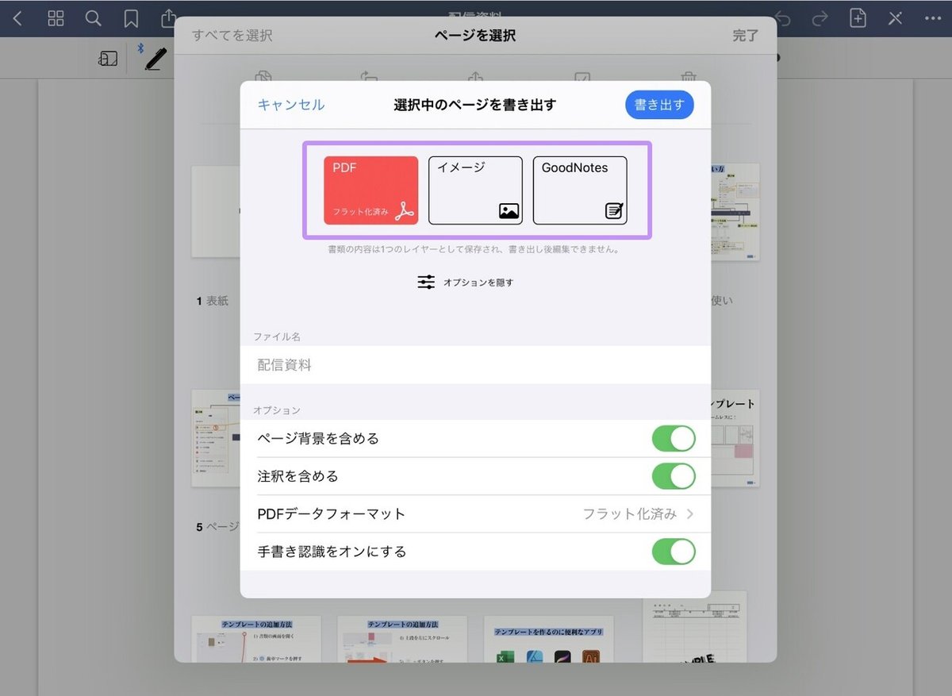Add a new page with the plus icon

click(x=858, y=18)
